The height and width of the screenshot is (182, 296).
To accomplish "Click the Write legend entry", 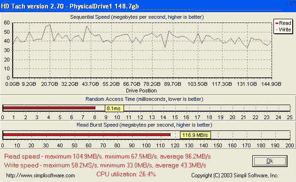I will (283, 30).
